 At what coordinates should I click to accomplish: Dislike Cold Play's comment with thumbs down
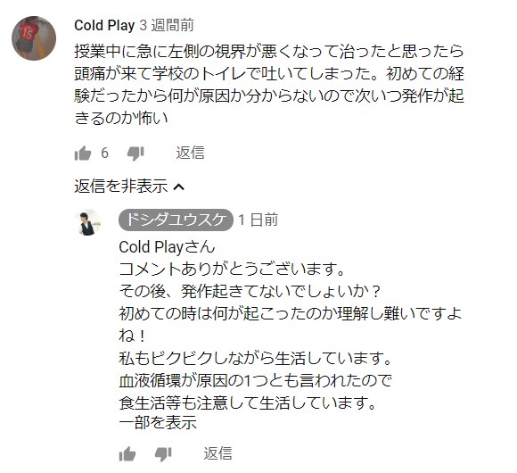(135, 154)
